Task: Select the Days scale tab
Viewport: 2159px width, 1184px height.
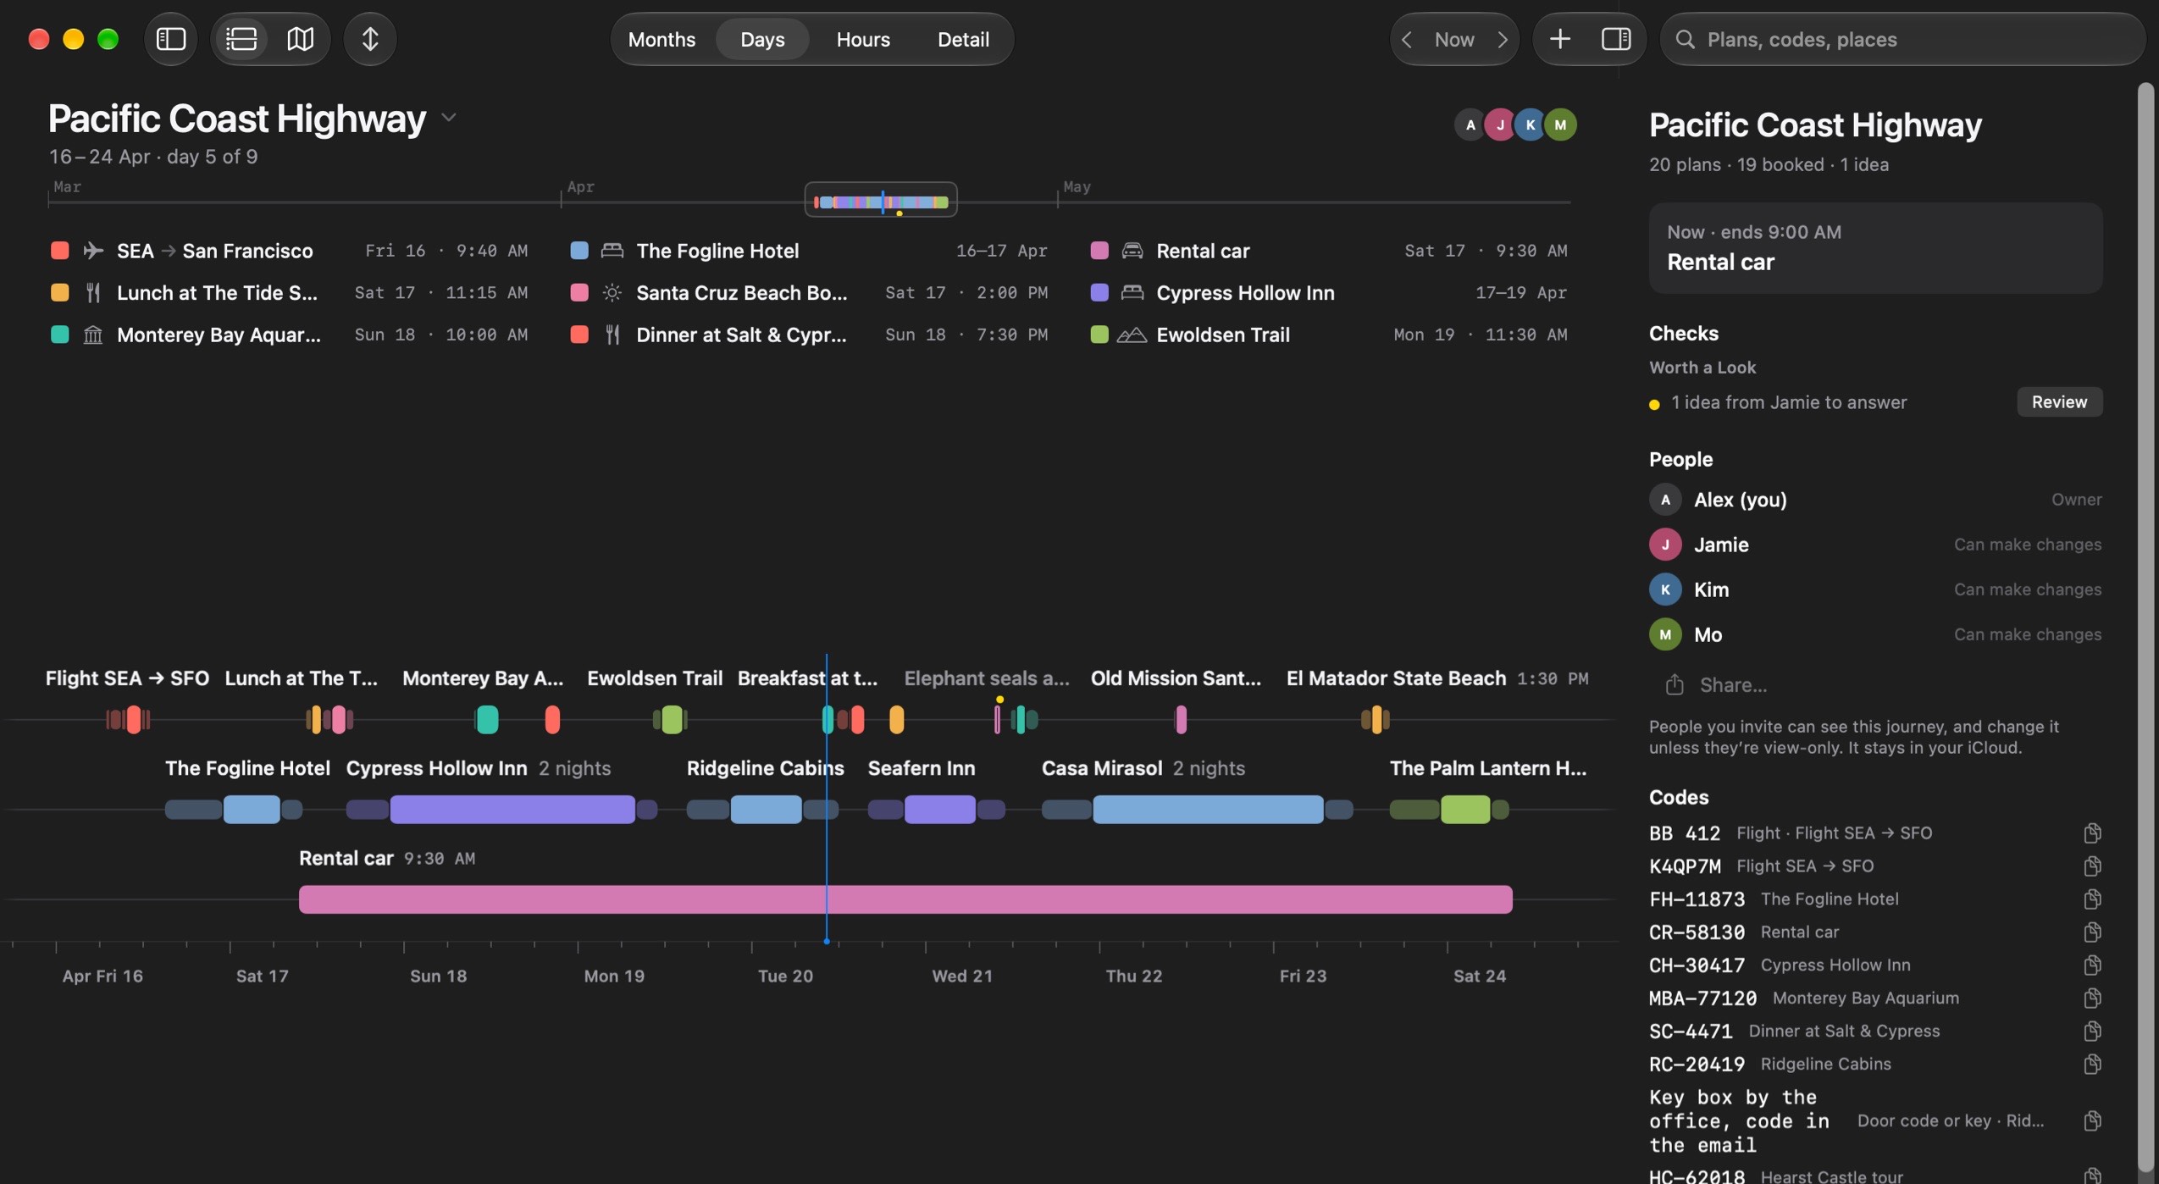Action: tap(762, 39)
